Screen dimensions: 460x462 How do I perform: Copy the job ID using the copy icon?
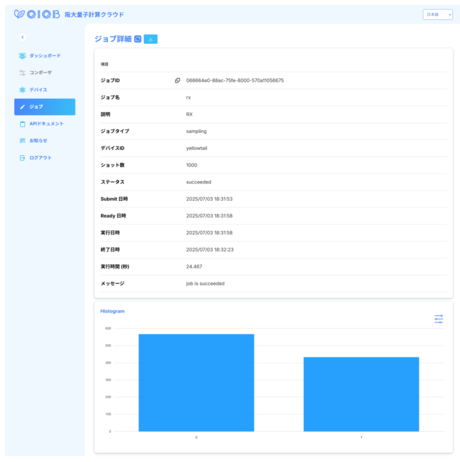[x=177, y=80]
